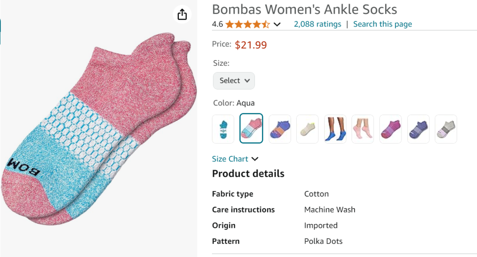
Task: Choose the light pink socks on feet swatch
Action: (363, 129)
